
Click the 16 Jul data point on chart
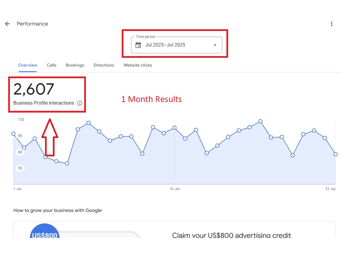[174, 128]
